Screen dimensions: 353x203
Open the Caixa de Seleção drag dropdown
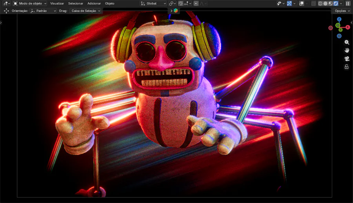coord(86,11)
